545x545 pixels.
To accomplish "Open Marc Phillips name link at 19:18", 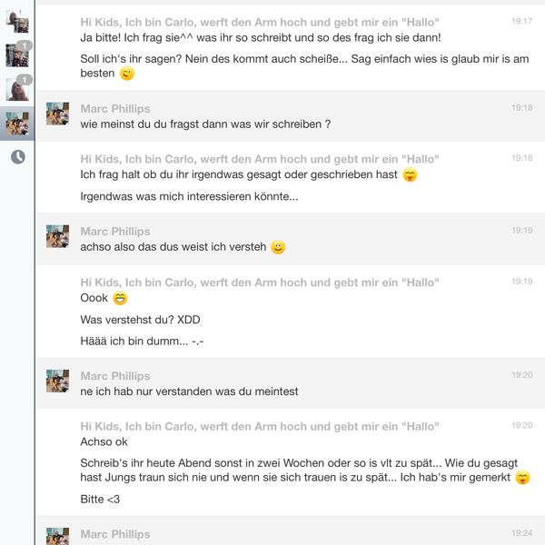I will click(x=115, y=109).
